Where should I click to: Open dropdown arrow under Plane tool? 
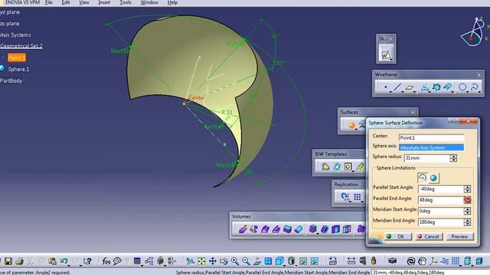point(414,92)
